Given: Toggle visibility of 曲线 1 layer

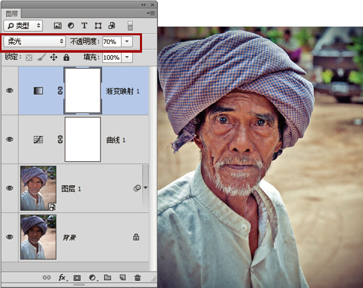Looking at the screenshot, I should [x=9, y=139].
